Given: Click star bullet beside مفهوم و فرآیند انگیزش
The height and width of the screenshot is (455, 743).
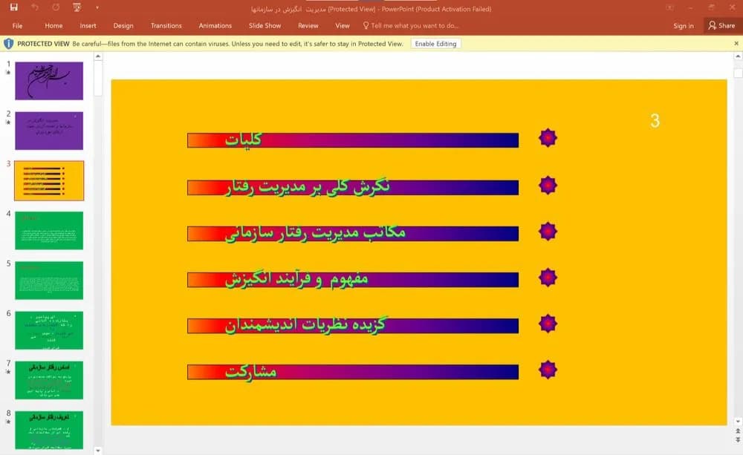Looking at the screenshot, I should (548, 278).
